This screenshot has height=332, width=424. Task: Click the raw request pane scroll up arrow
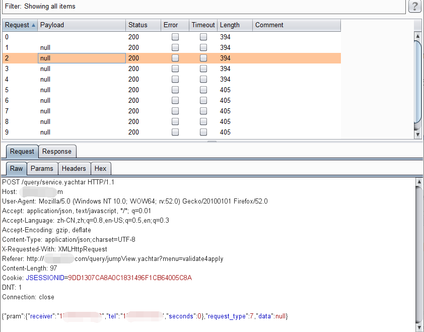click(x=419, y=181)
